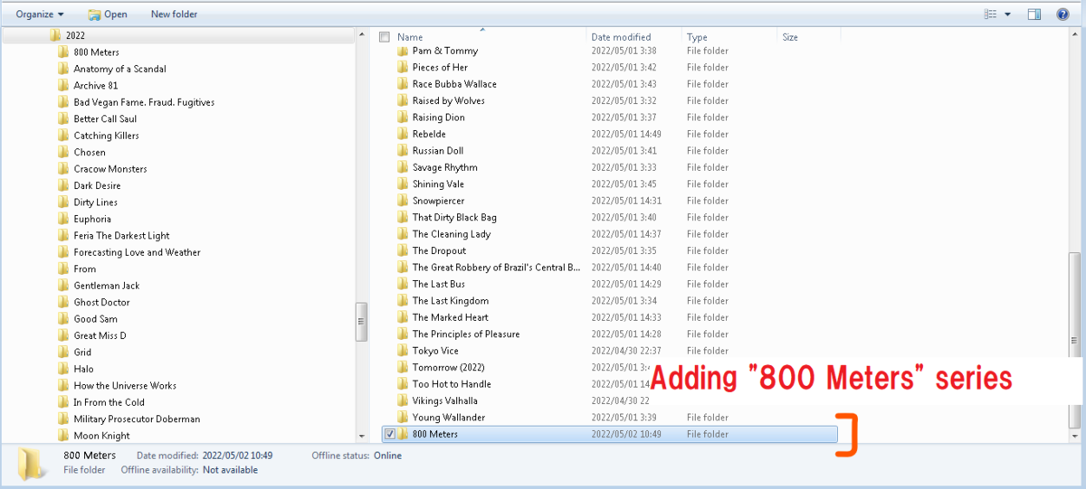This screenshot has height=489, width=1086.
Task: Select Young Wallander folder name
Action: coord(448,418)
